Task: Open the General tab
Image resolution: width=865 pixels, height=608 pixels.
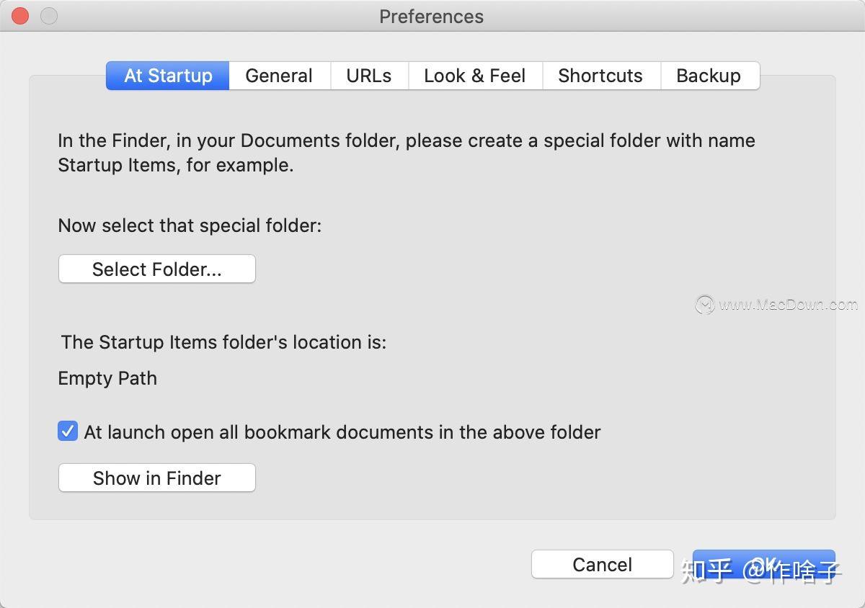Action: pyautogui.click(x=280, y=76)
